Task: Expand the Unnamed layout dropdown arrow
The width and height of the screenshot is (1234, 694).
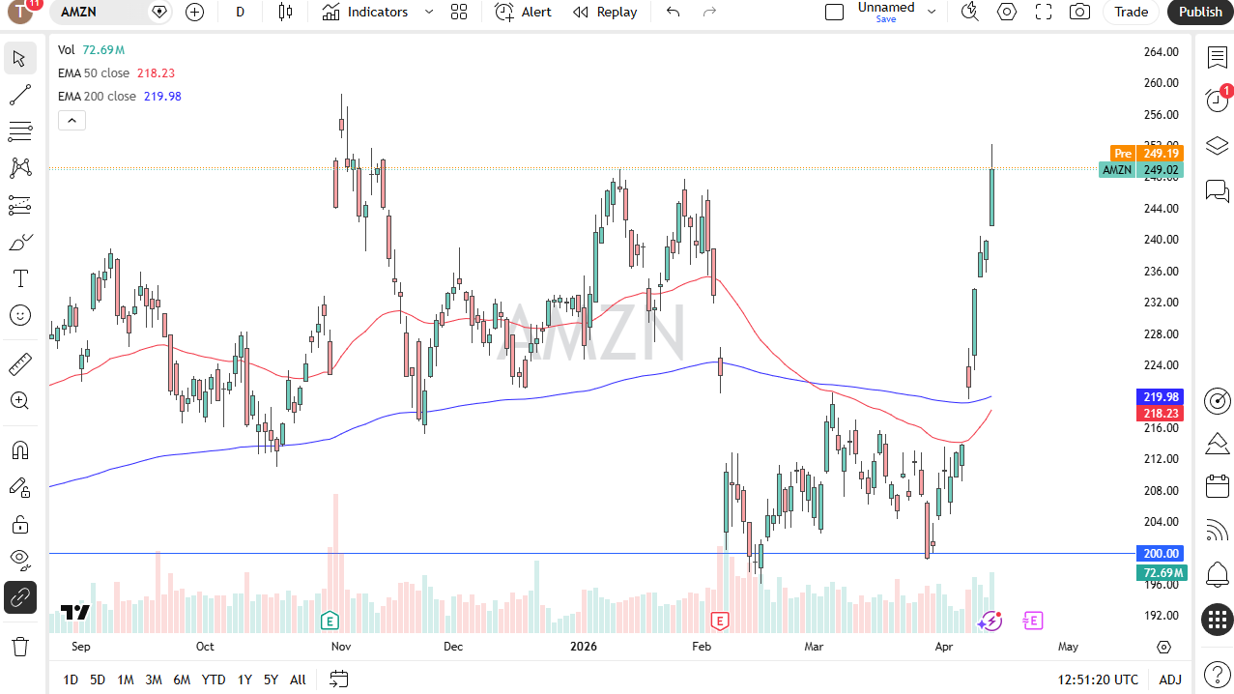Action: pos(932,12)
